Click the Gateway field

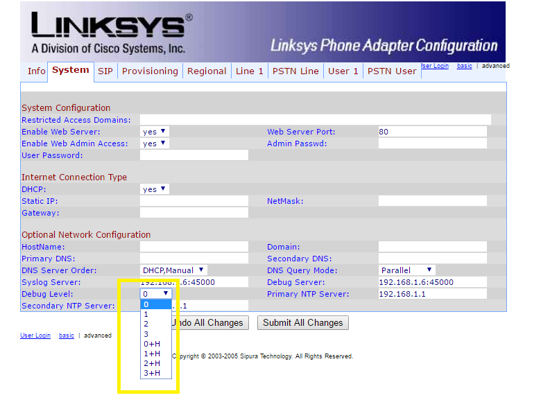point(194,212)
